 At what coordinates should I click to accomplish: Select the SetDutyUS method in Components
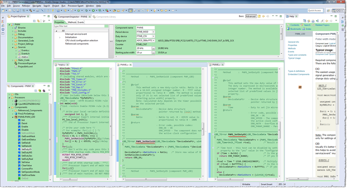click(26, 149)
